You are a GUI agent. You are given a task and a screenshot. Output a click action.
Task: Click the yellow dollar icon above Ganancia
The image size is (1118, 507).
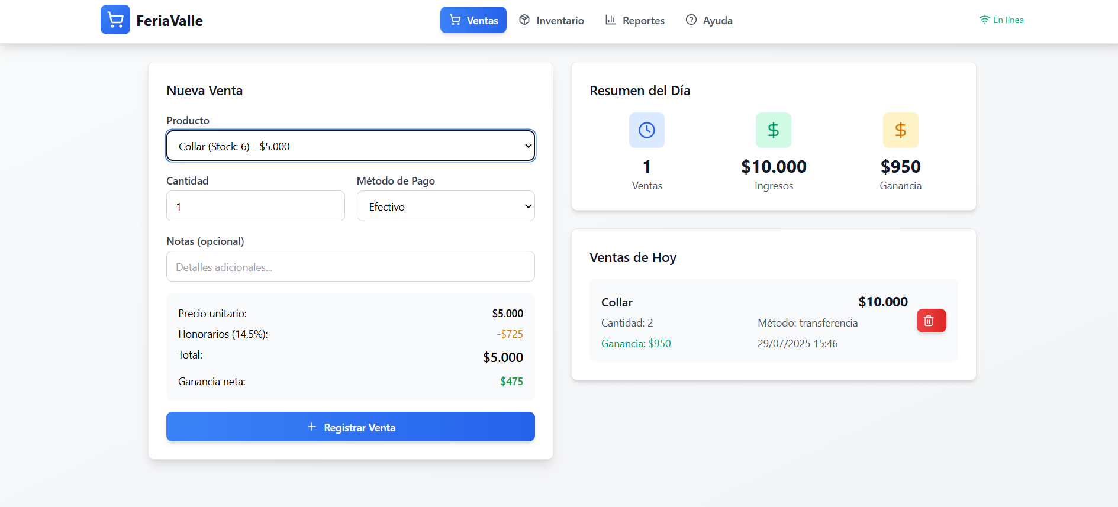(x=900, y=130)
